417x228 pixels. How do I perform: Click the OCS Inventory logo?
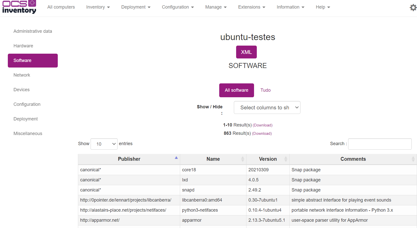(x=19, y=7)
